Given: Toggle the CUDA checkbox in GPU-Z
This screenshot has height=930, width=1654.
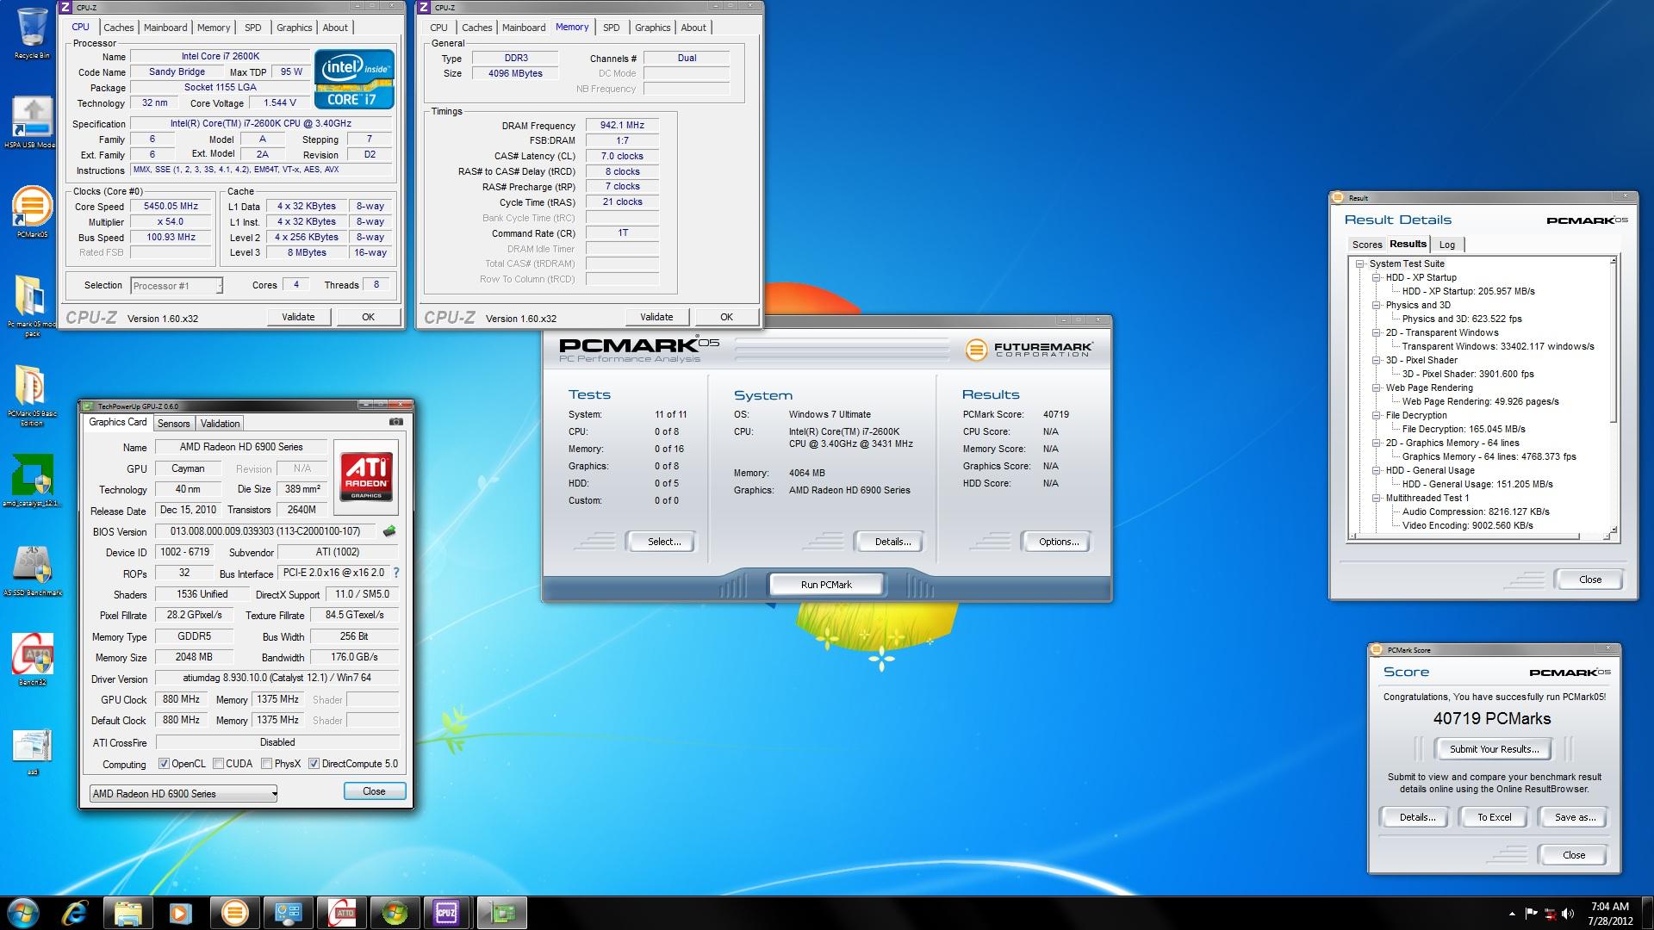Looking at the screenshot, I should coord(219,764).
